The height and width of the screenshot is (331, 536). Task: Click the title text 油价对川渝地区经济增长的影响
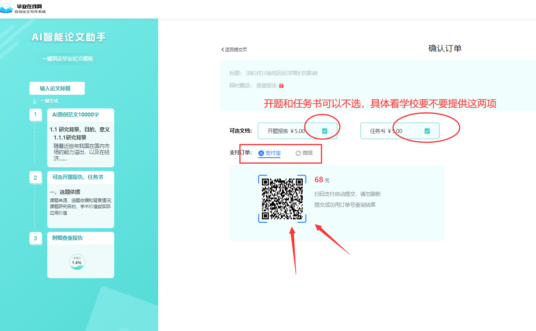[282, 73]
